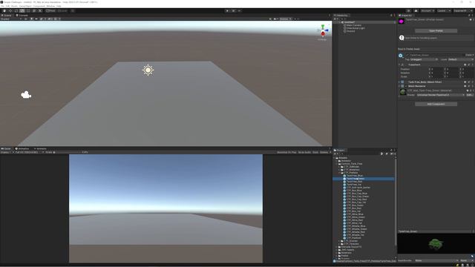
Task: Select the Hand tool in the toolbar
Action: point(4,11)
